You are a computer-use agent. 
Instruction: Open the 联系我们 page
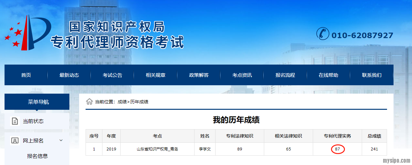pos(372,75)
